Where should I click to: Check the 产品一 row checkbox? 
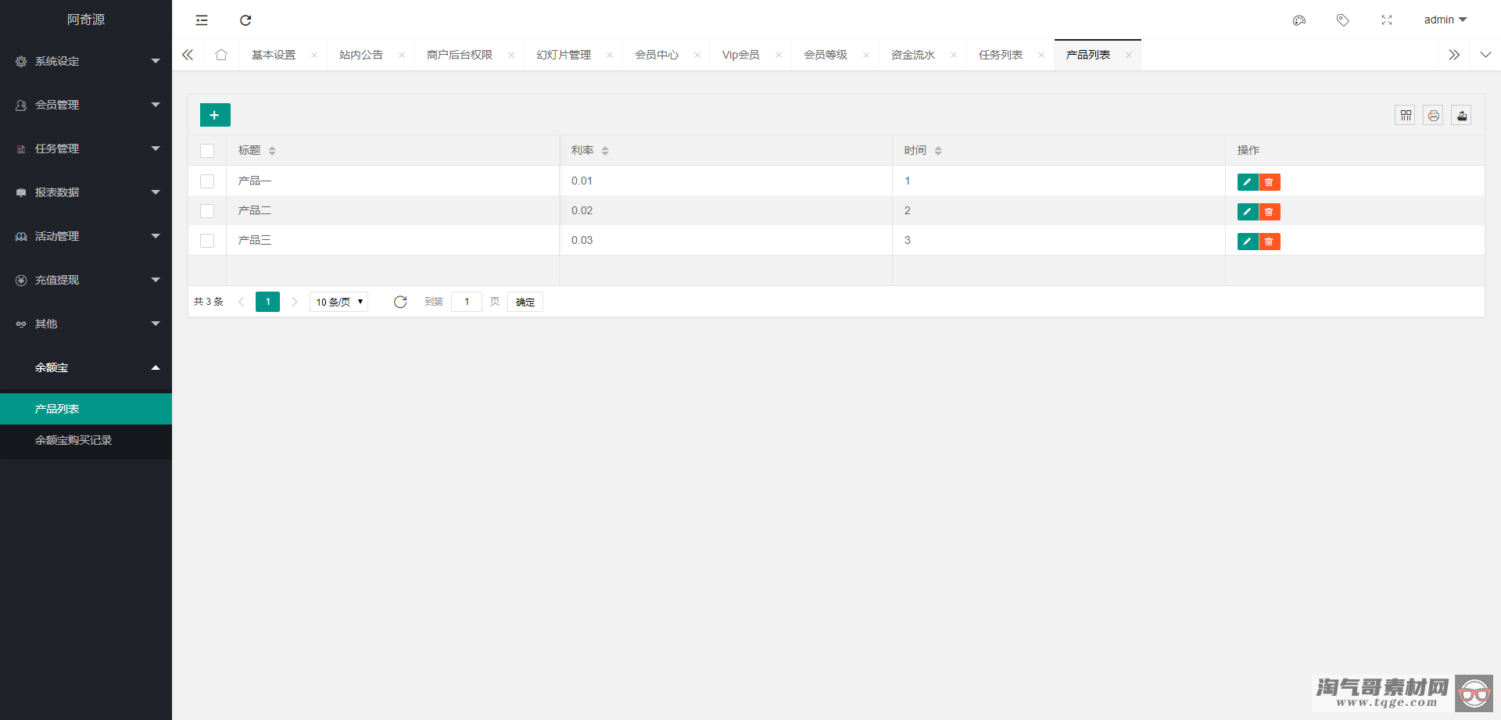207,181
